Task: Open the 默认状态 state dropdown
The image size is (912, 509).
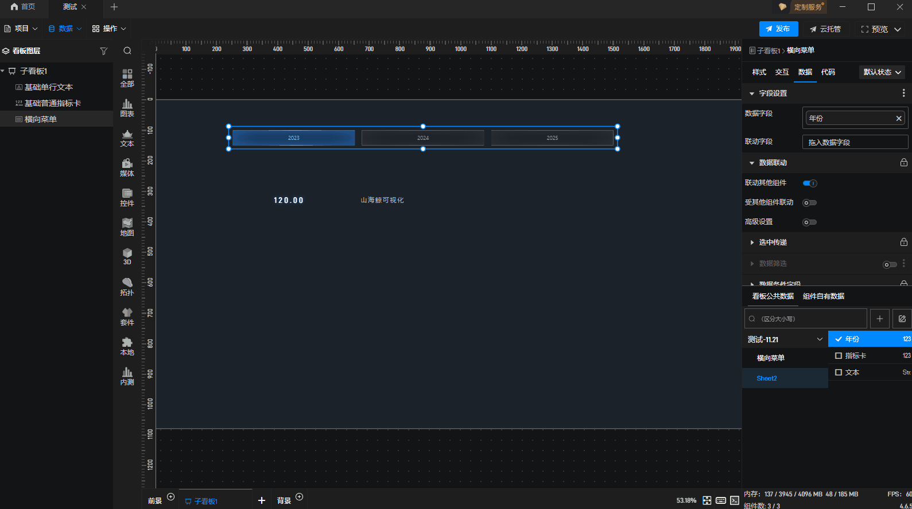Action: pos(882,72)
